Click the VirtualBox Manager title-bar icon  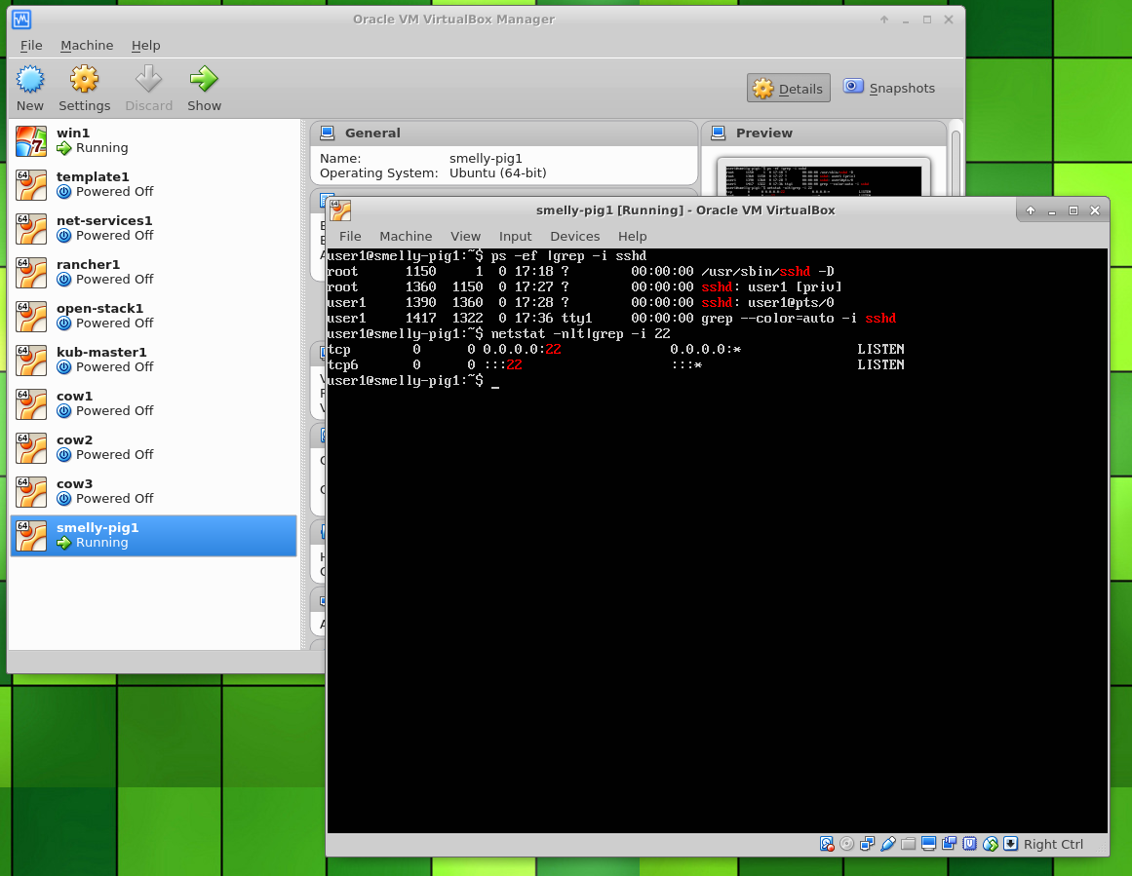coord(21,19)
